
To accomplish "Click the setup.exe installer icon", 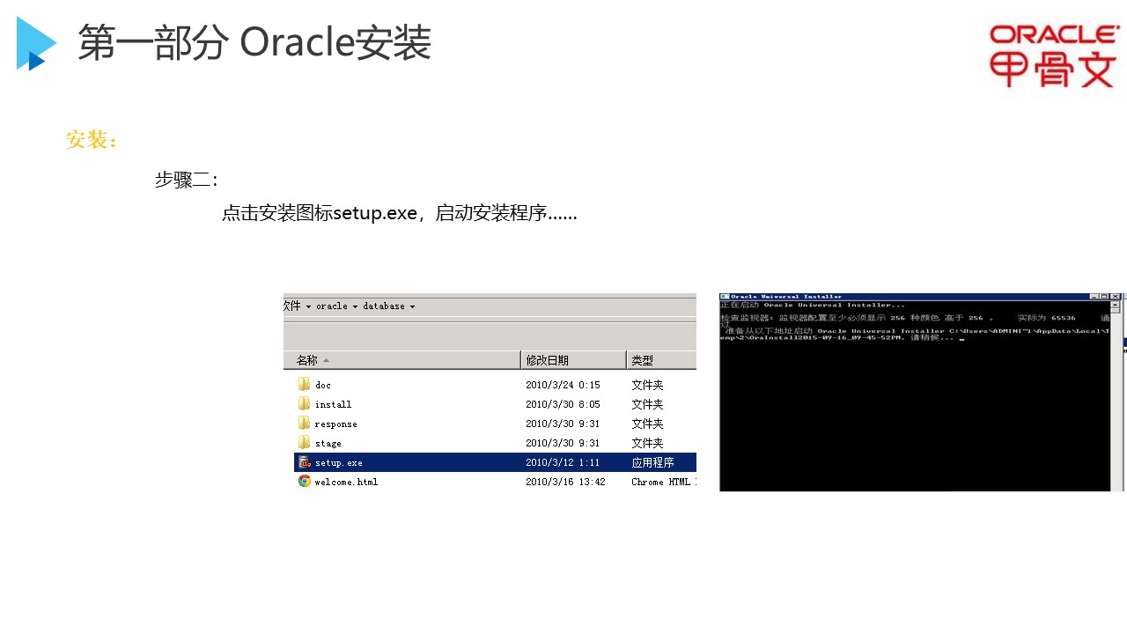I will (x=305, y=462).
